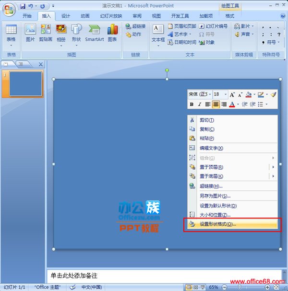This screenshot has height=291, width=288.
Task: Click the zoom slider handle
Action: point(240,287)
